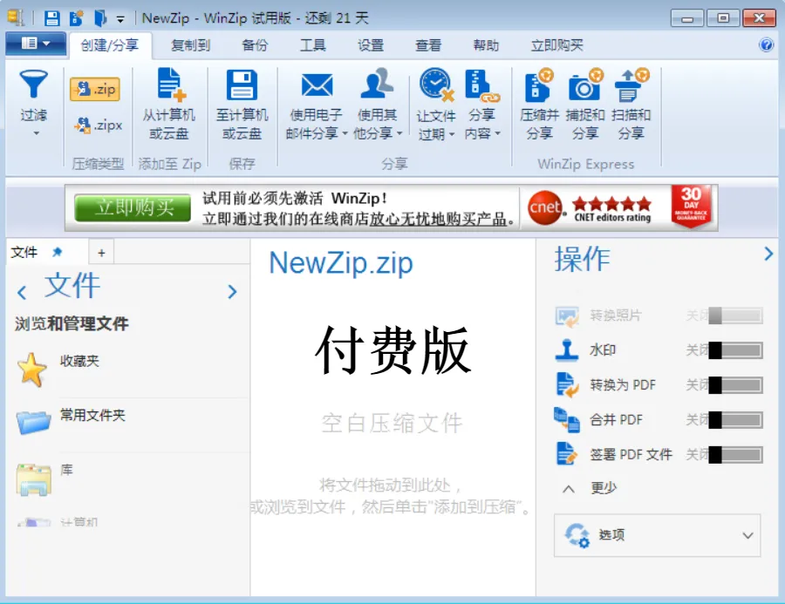Open the Options dropdown in Actions

[x=657, y=535]
